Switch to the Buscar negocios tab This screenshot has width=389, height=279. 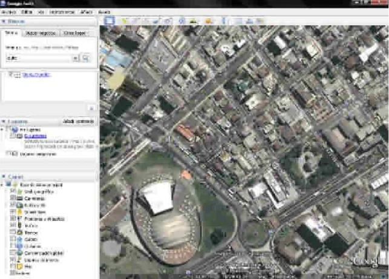point(41,33)
